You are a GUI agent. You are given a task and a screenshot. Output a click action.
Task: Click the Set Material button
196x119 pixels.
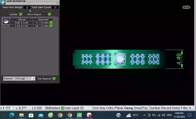(44, 79)
